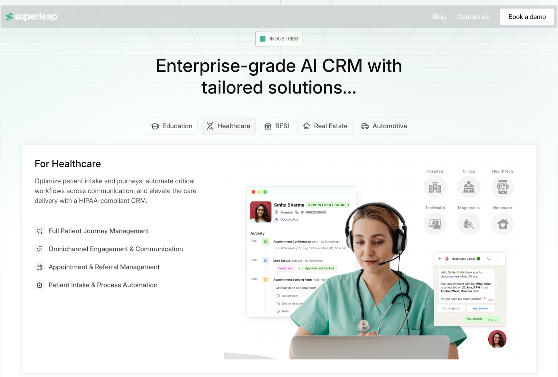The image size is (558, 377).
Task: Open the Contact us link
Action: [473, 17]
